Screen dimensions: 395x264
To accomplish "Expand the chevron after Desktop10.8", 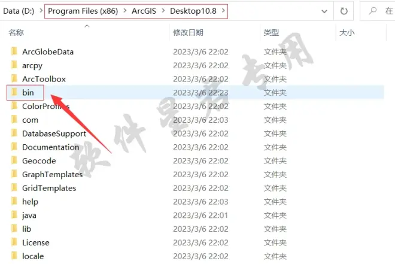I will tap(223, 11).
